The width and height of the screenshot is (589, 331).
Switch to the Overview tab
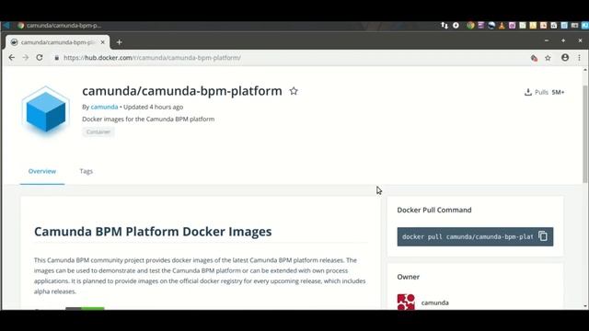42,171
